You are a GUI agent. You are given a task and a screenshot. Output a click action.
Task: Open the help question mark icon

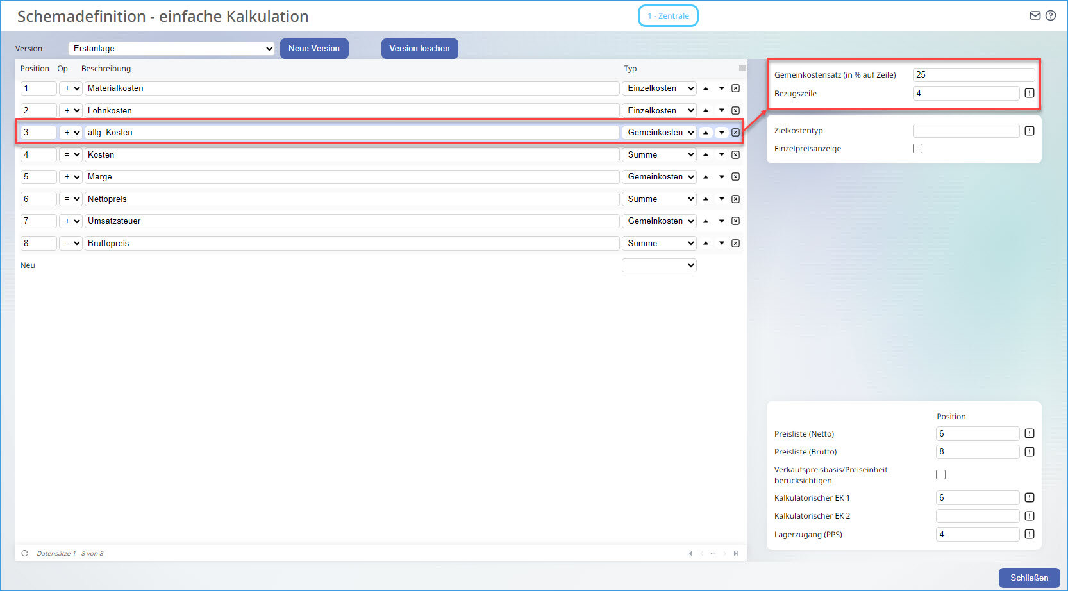coord(1050,15)
